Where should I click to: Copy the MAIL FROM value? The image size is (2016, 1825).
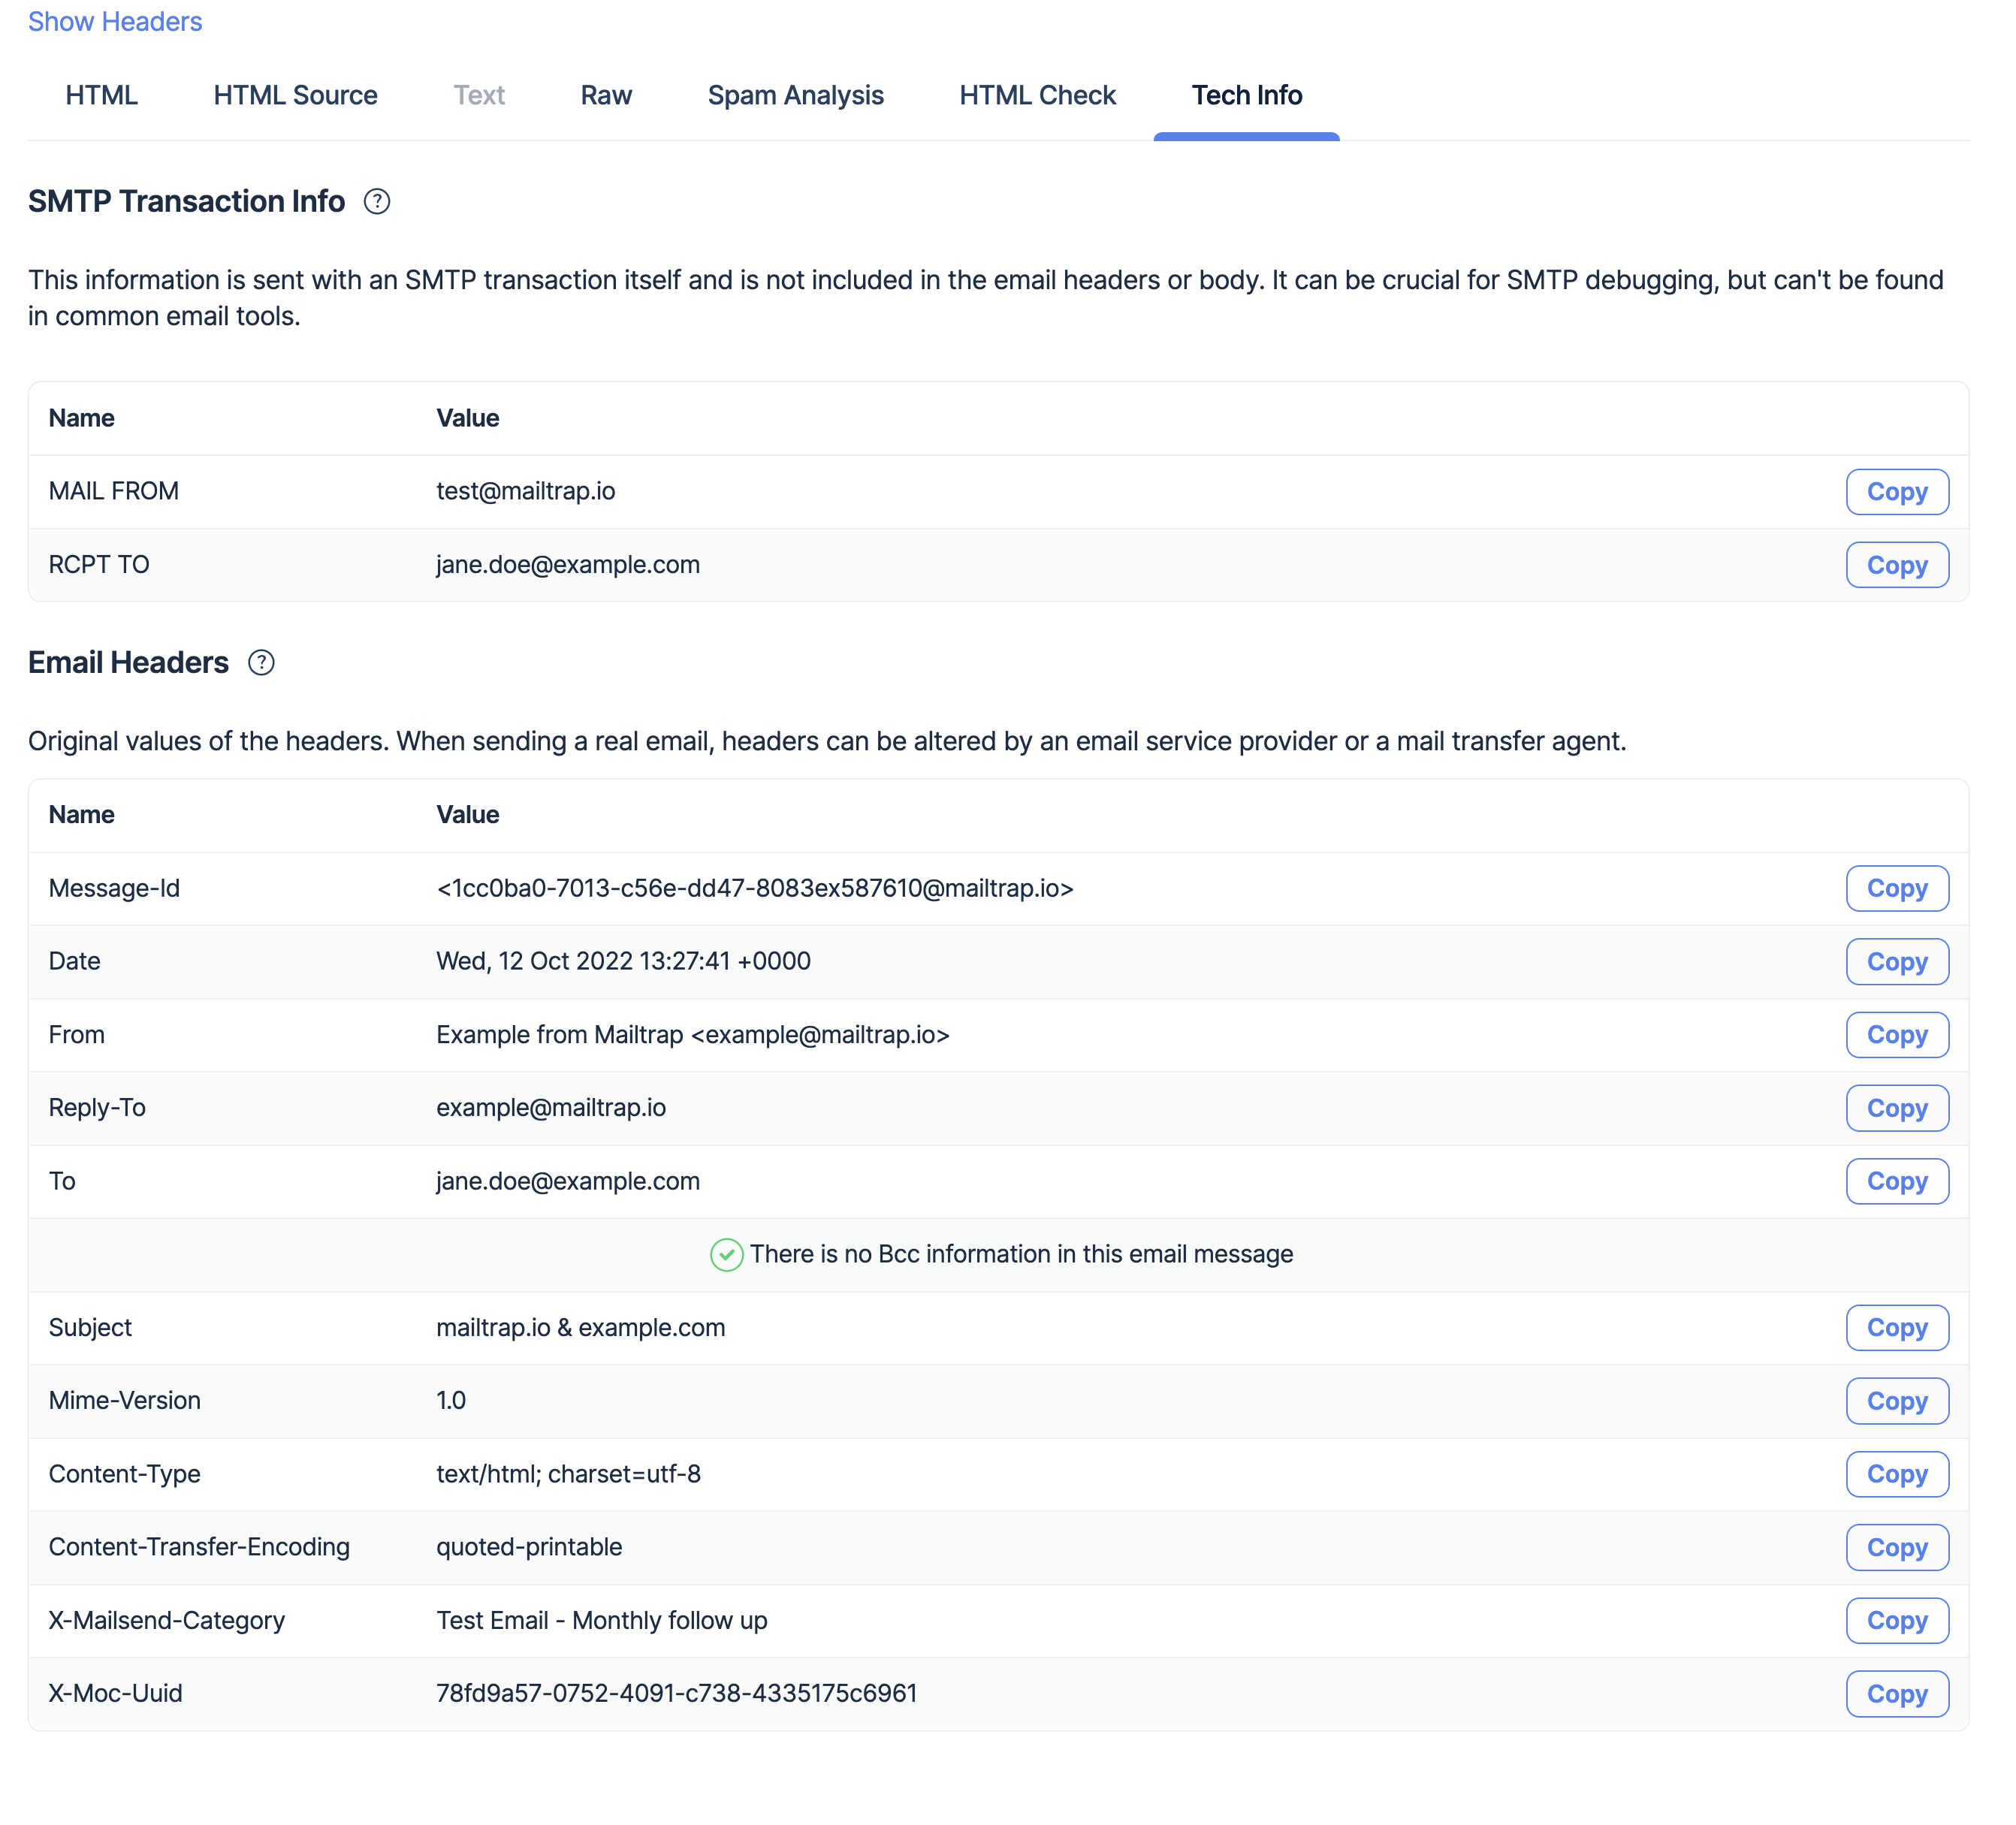pos(1896,492)
